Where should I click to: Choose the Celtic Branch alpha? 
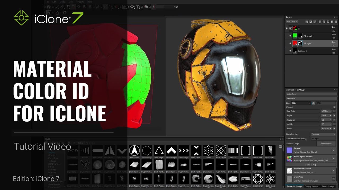[x=258, y=179]
